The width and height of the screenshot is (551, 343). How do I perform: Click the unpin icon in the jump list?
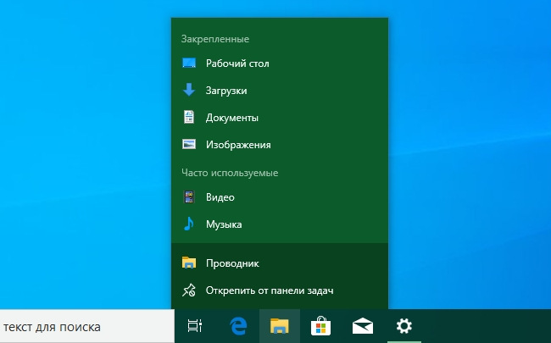pos(189,290)
